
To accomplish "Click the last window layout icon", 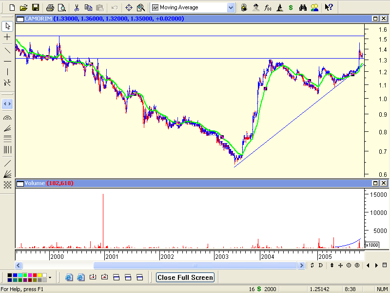I will [140, 277].
